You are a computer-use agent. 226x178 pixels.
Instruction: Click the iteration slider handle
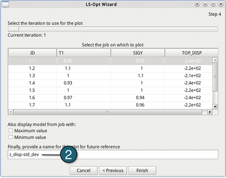[x=14, y=29]
